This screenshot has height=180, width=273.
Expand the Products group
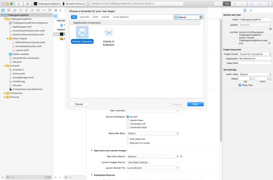5,97
